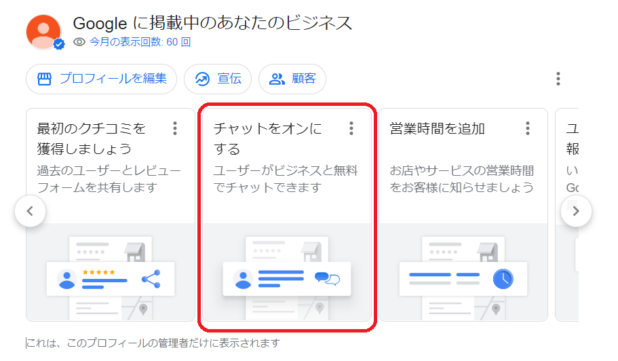Open the top-right three-dot overflow menu
The image size is (618, 361).
point(558,79)
